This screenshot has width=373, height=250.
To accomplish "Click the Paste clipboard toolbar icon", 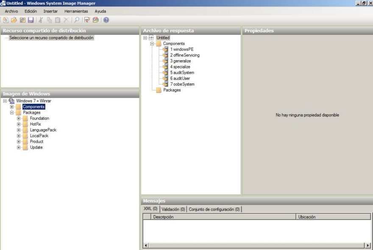I will [x=58, y=20].
